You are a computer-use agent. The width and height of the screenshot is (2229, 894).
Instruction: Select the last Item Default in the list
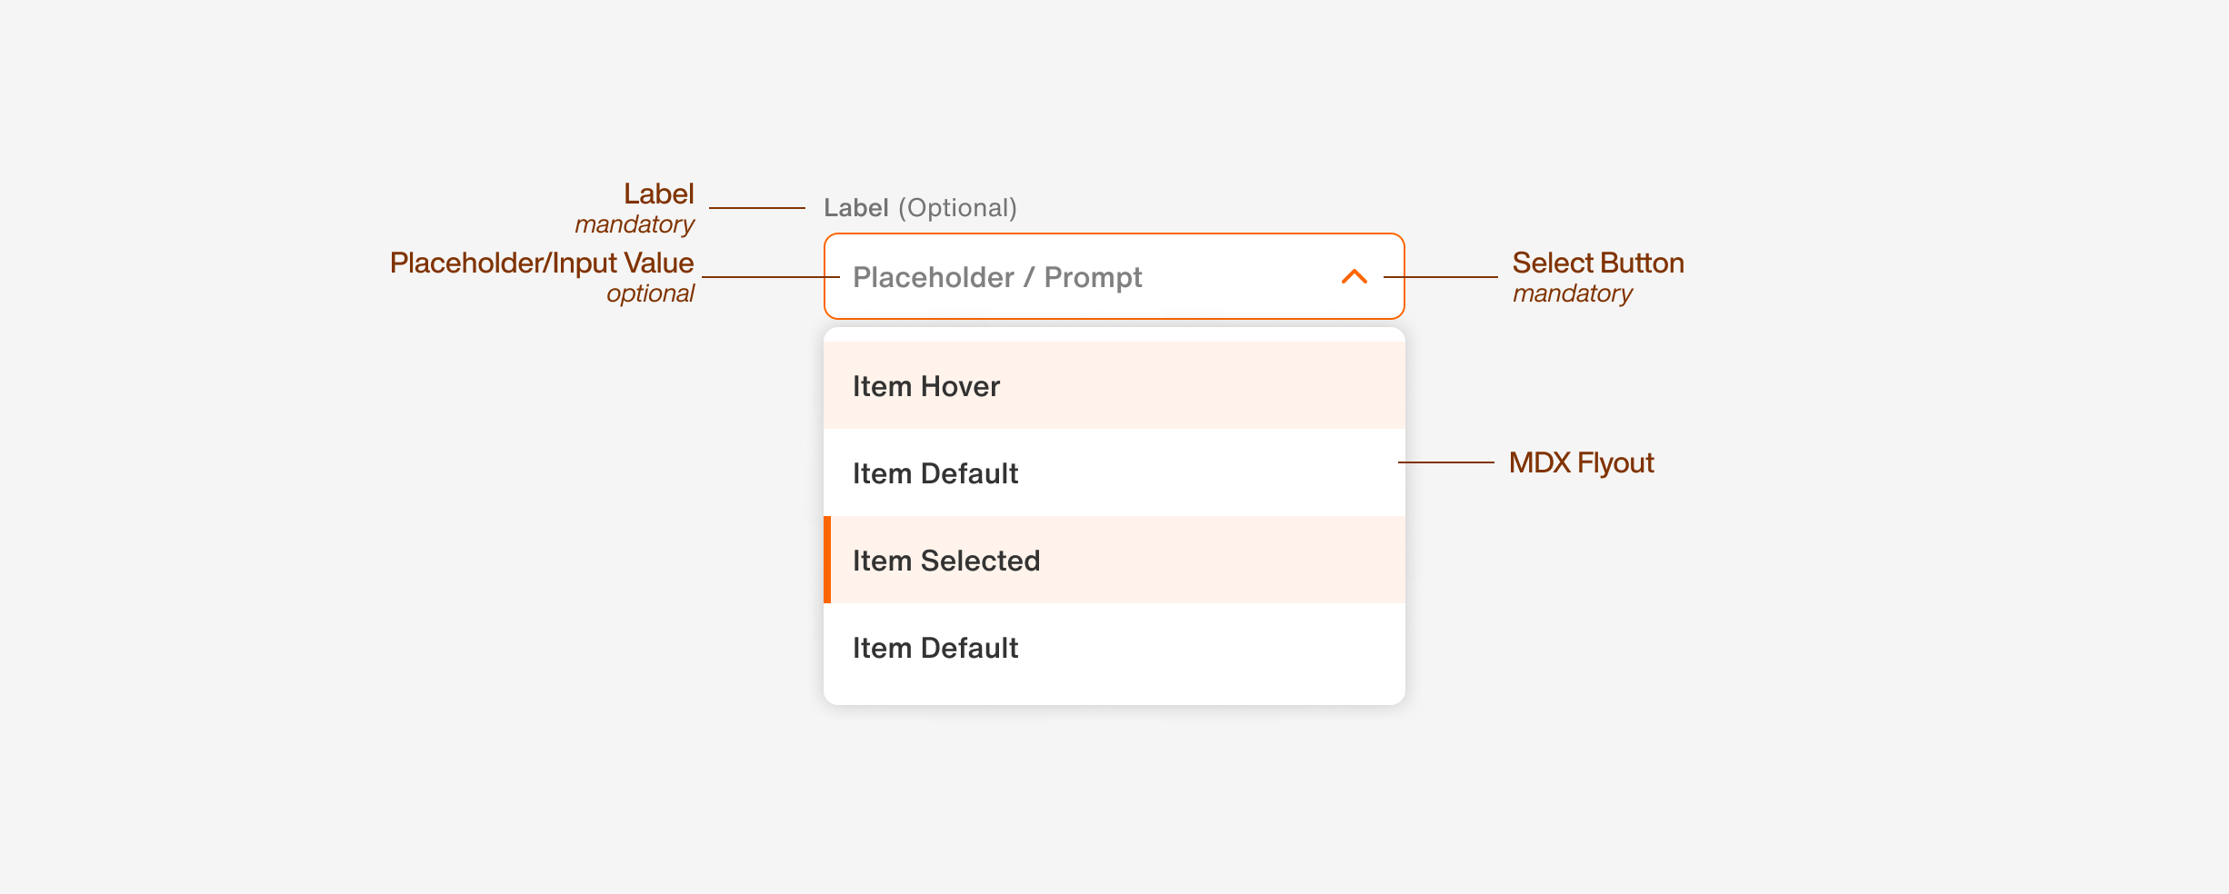[x=935, y=647]
